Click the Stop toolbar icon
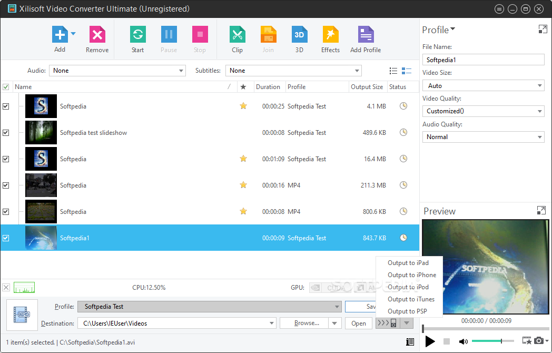This screenshot has height=353, width=552. (x=200, y=35)
